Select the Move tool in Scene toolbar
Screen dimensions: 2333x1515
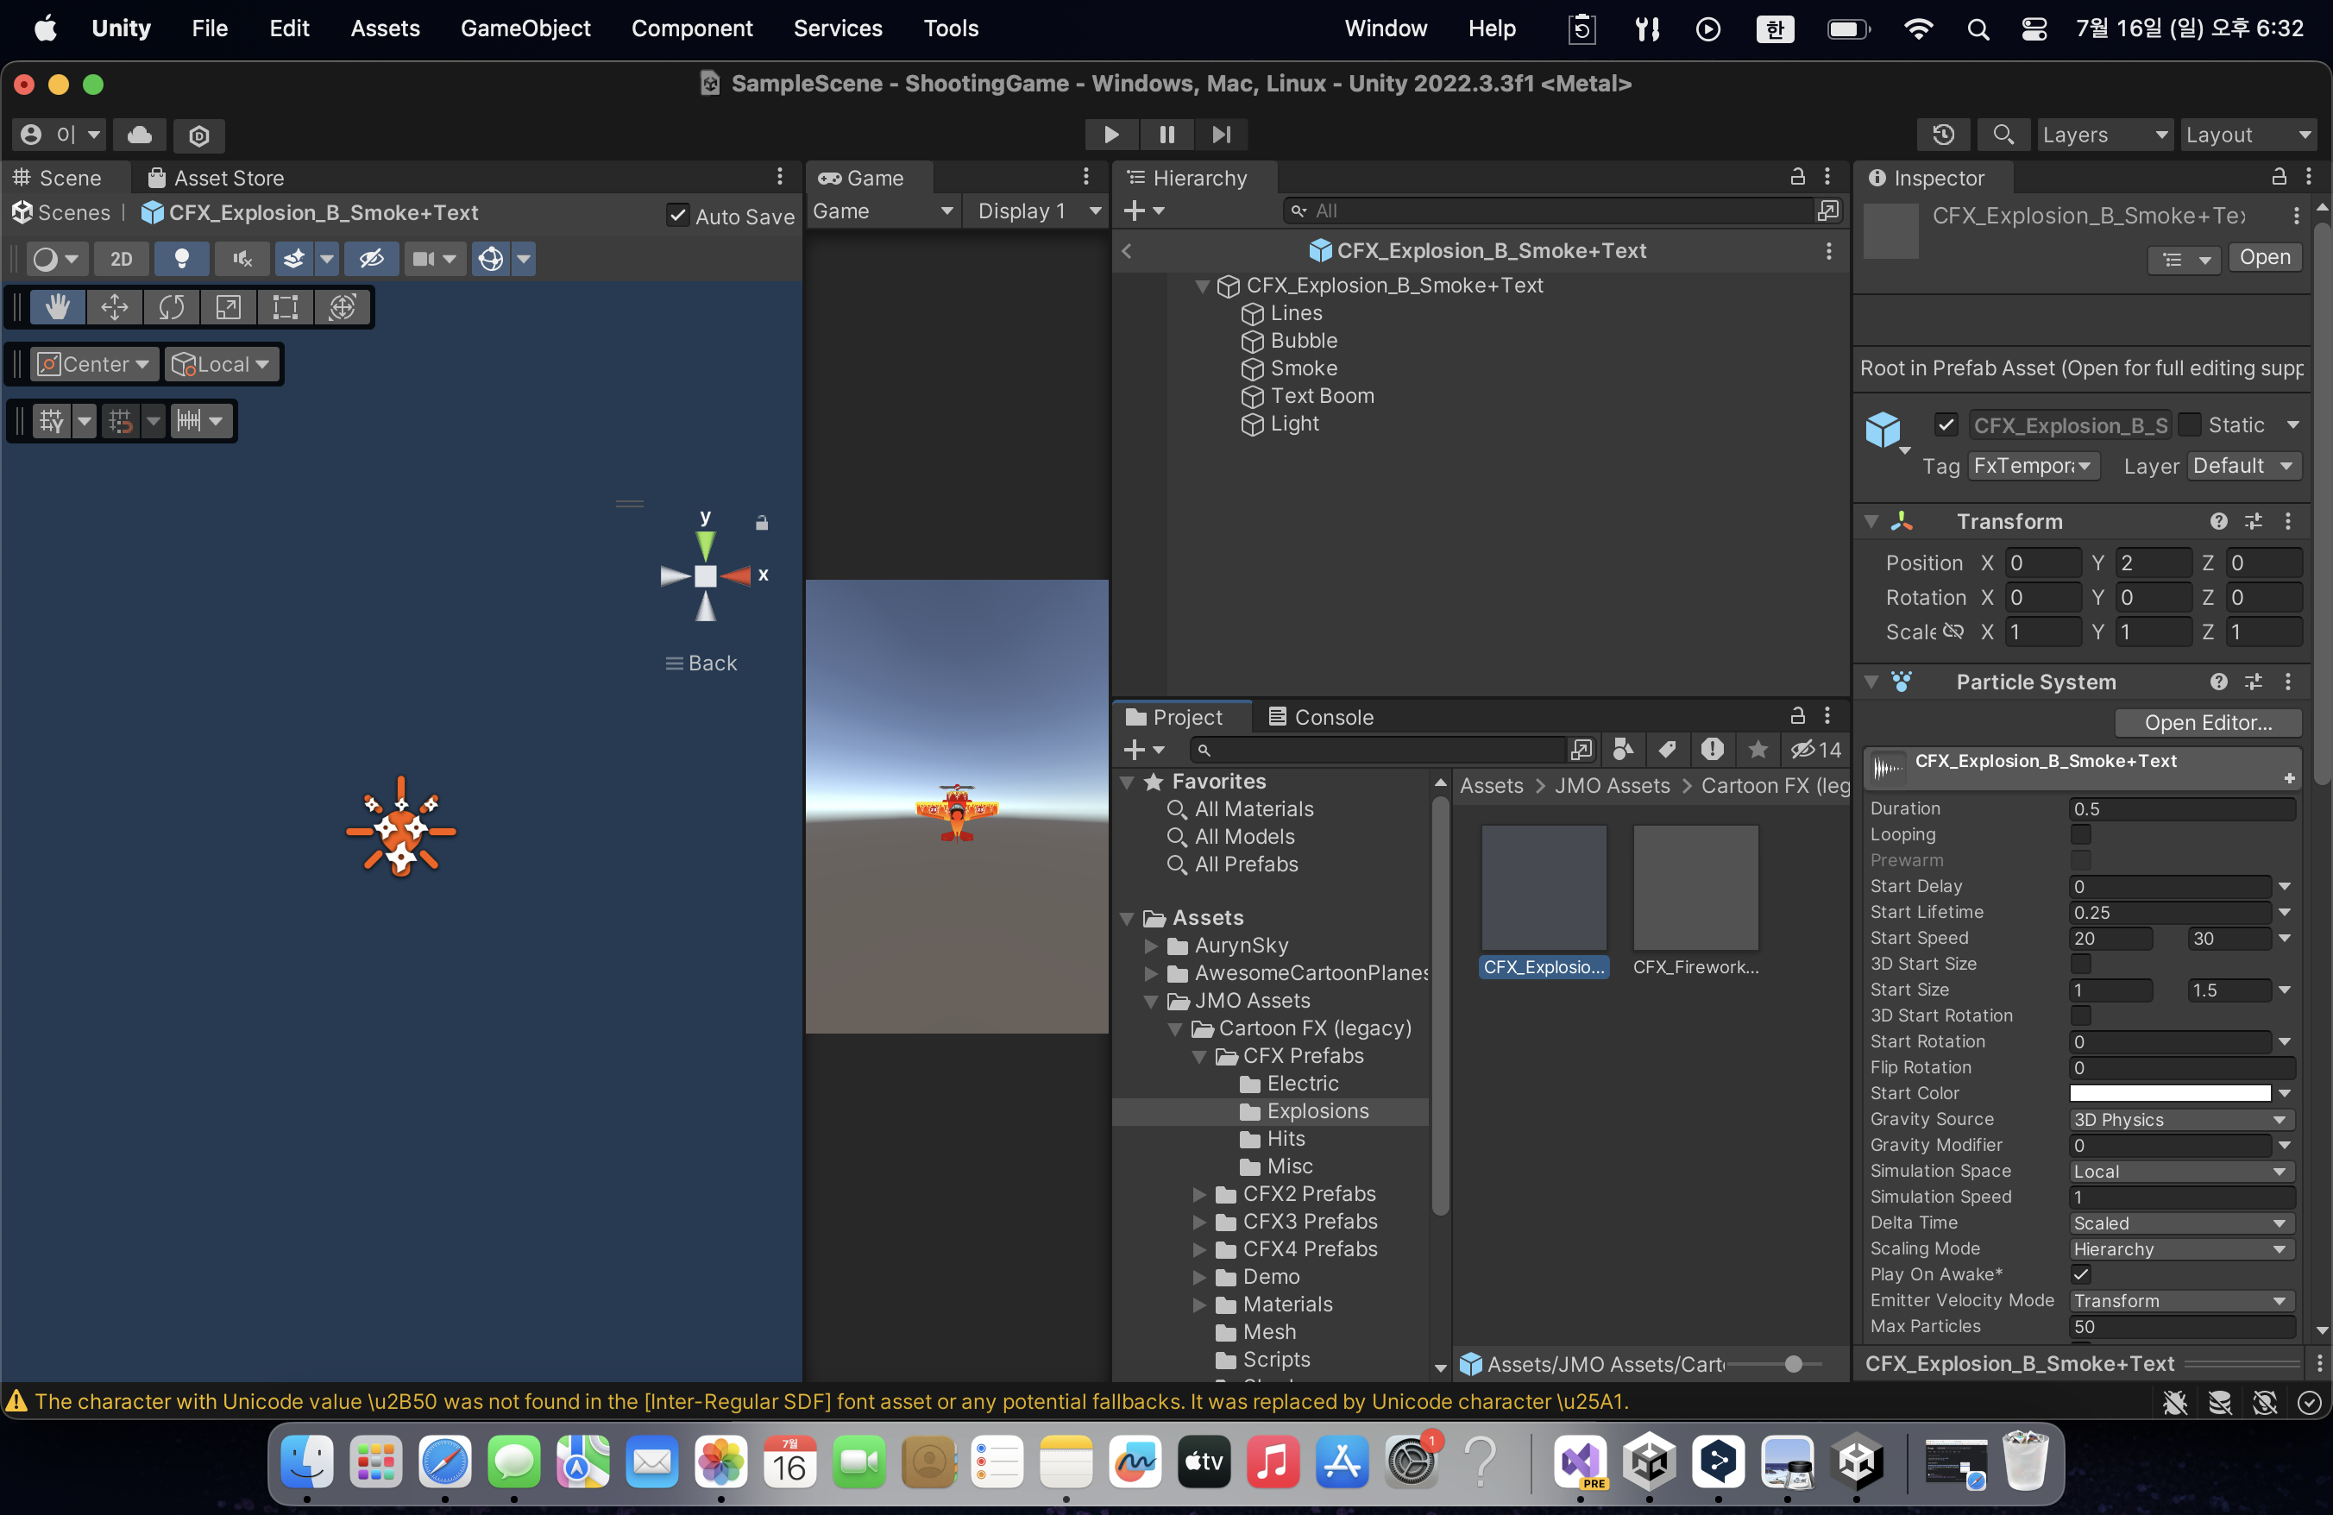pos(115,308)
